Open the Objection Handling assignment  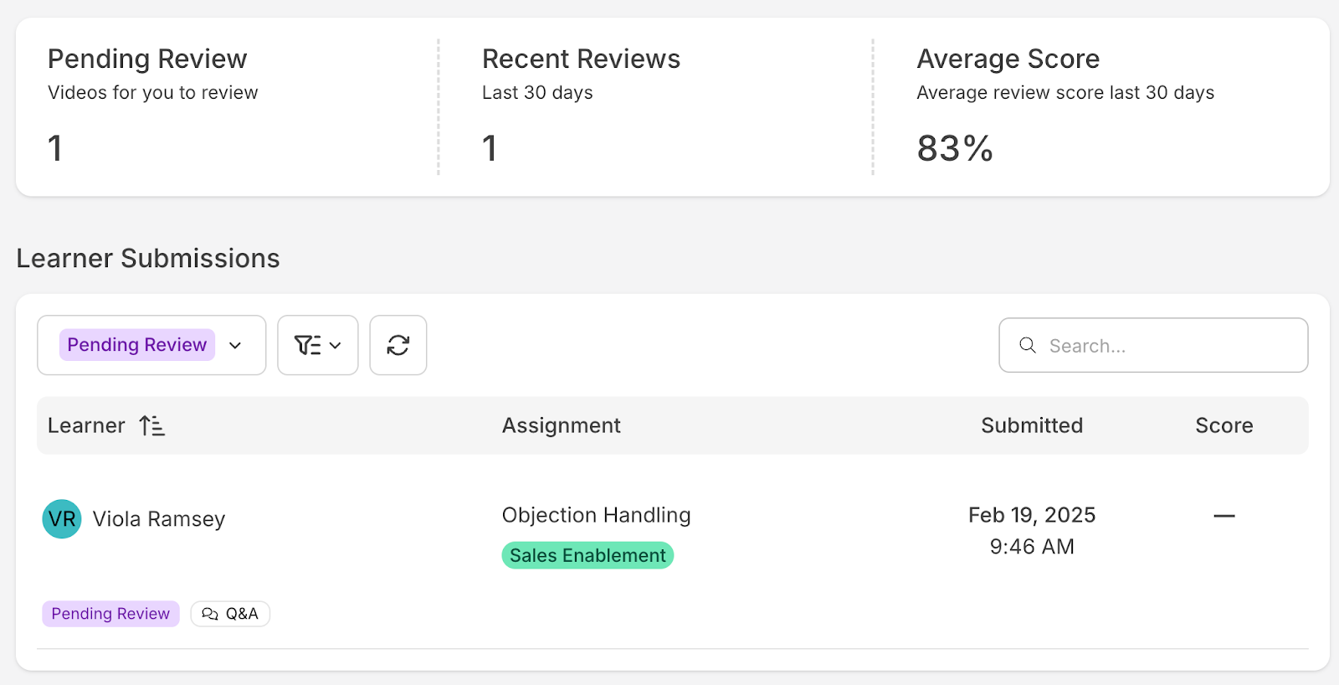(596, 515)
